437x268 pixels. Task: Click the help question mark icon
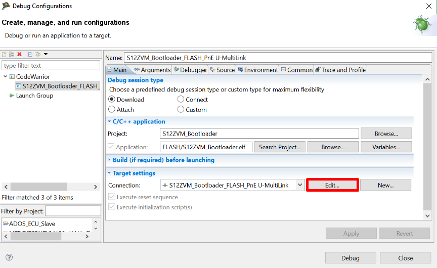[x=9, y=257]
